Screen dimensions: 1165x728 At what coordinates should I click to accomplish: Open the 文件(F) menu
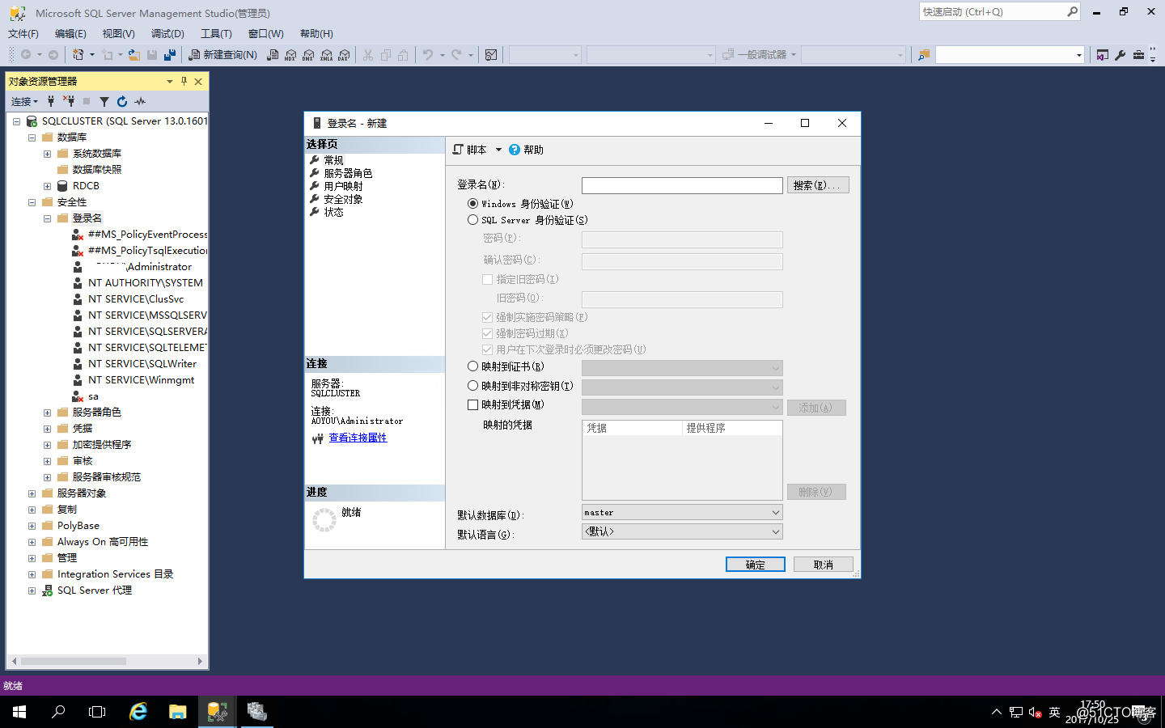click(23, 34)
